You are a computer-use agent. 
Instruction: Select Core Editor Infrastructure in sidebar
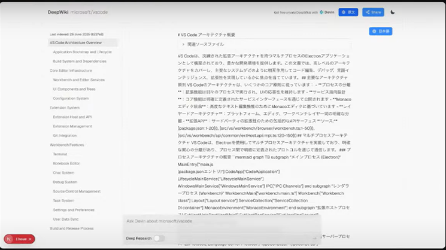coord(71,71)
